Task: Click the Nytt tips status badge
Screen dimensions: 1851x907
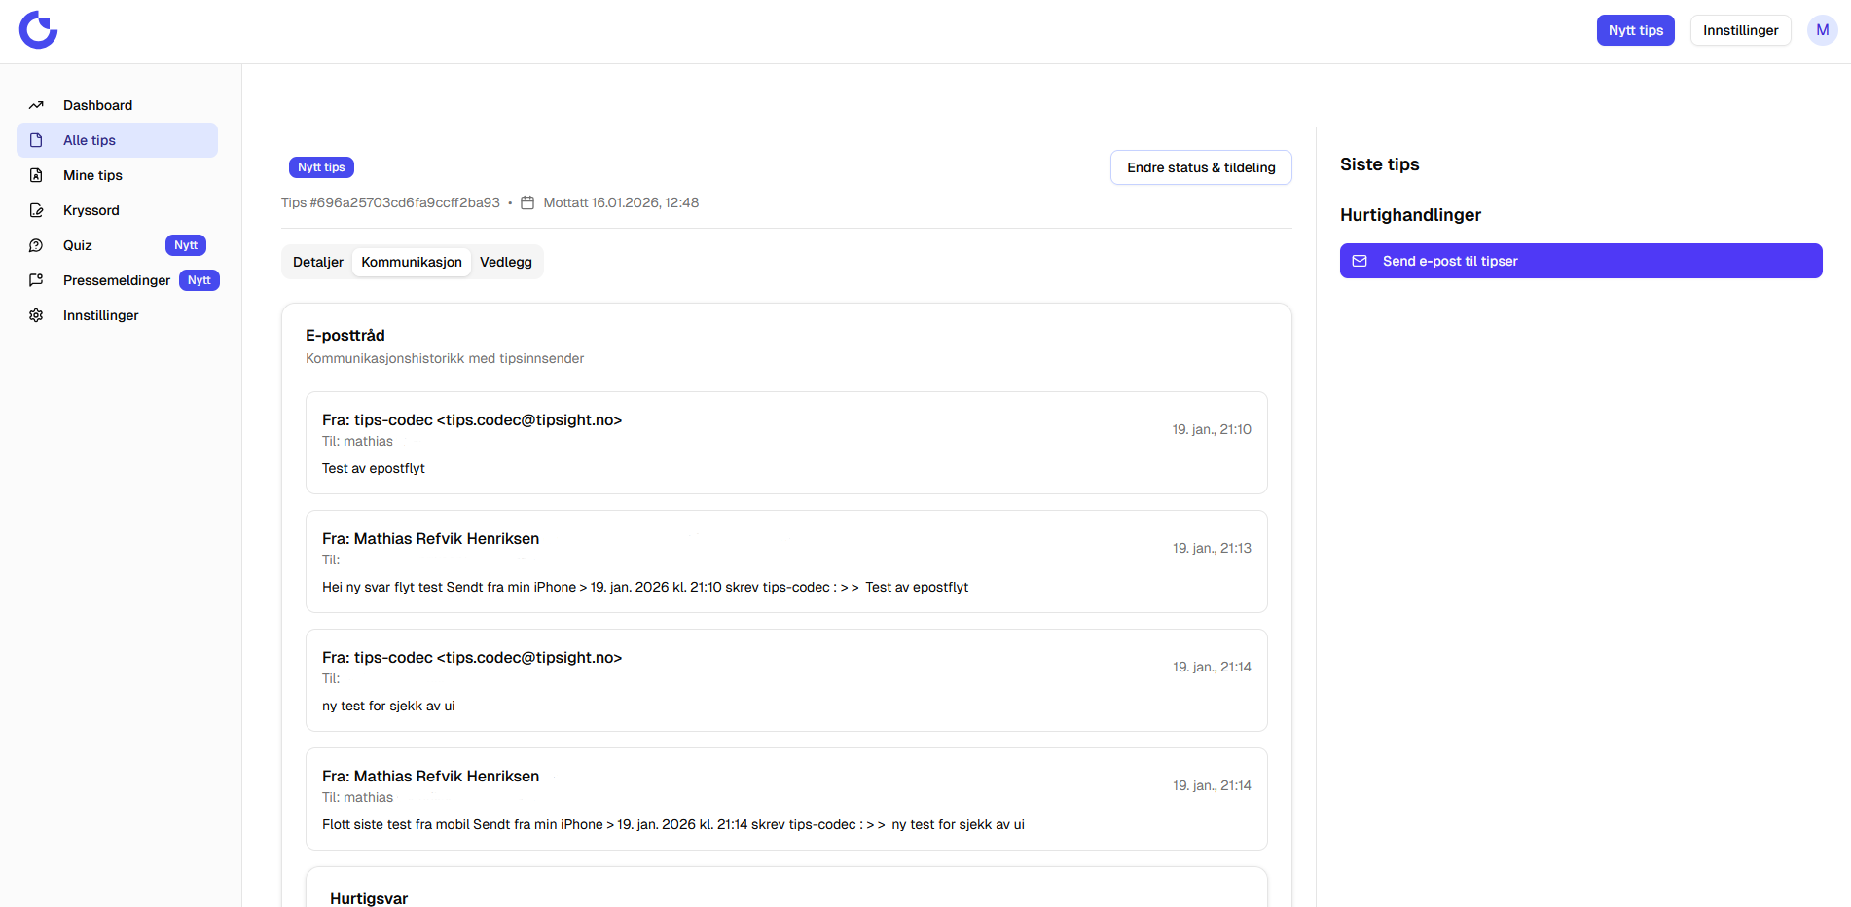Action: click(x=321, y=167)
